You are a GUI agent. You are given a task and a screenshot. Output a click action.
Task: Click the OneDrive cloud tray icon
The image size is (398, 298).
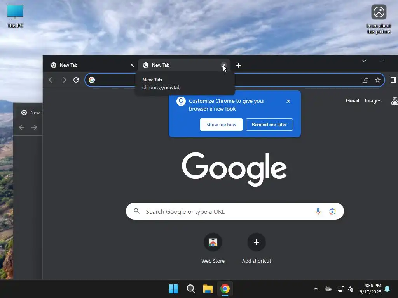[x=328, y=289]
